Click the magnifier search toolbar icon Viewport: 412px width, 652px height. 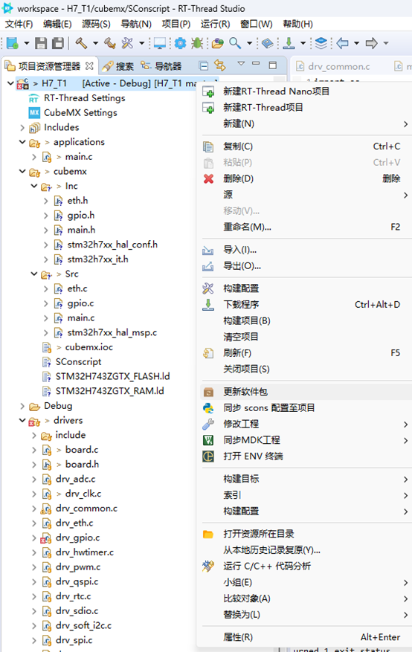coord(235,43)
